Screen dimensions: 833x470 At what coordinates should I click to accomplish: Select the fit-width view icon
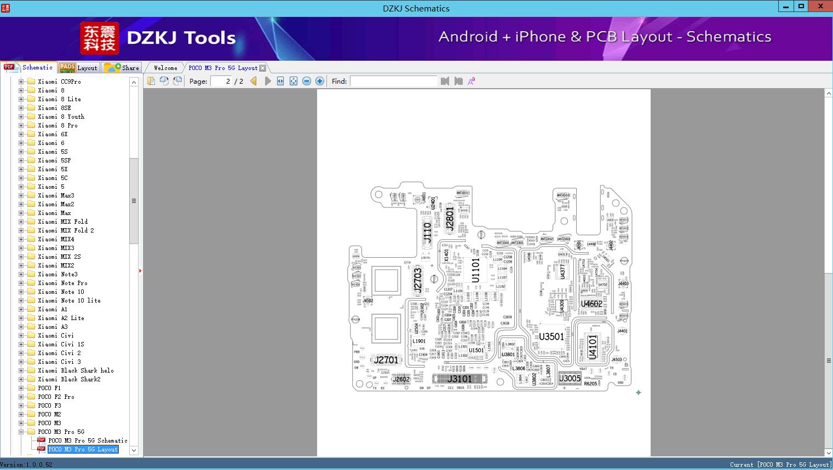tap(280, 81)
